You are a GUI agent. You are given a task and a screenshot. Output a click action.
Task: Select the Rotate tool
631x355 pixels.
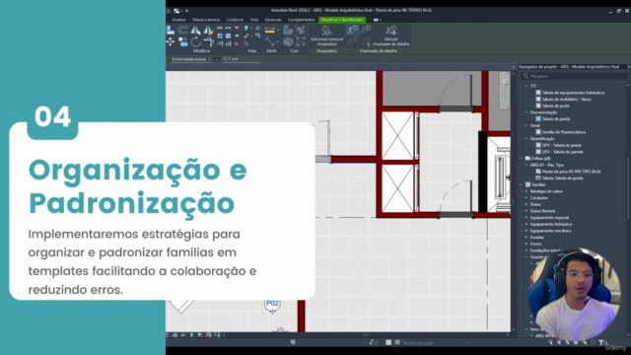pos(196,41)
